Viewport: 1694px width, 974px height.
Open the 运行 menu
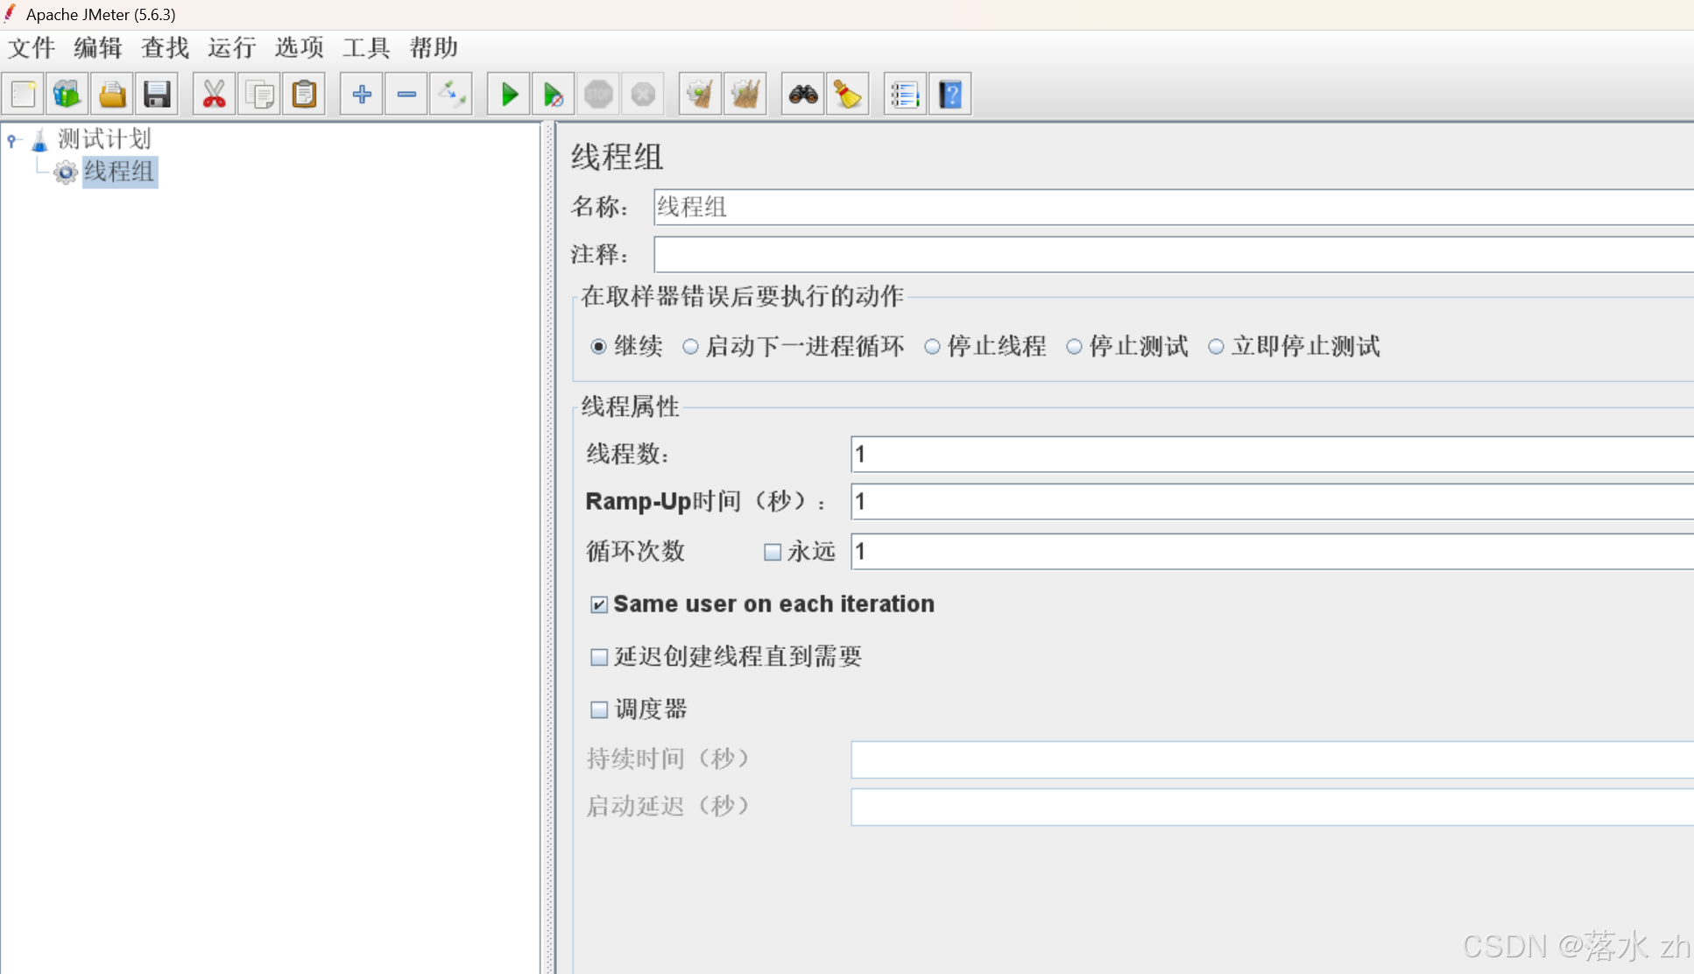point(232,47)
